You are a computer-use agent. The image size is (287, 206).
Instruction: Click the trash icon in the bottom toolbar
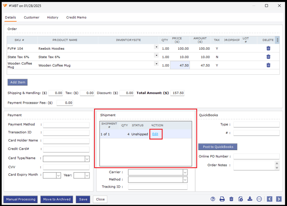click(x=231, y=199)
